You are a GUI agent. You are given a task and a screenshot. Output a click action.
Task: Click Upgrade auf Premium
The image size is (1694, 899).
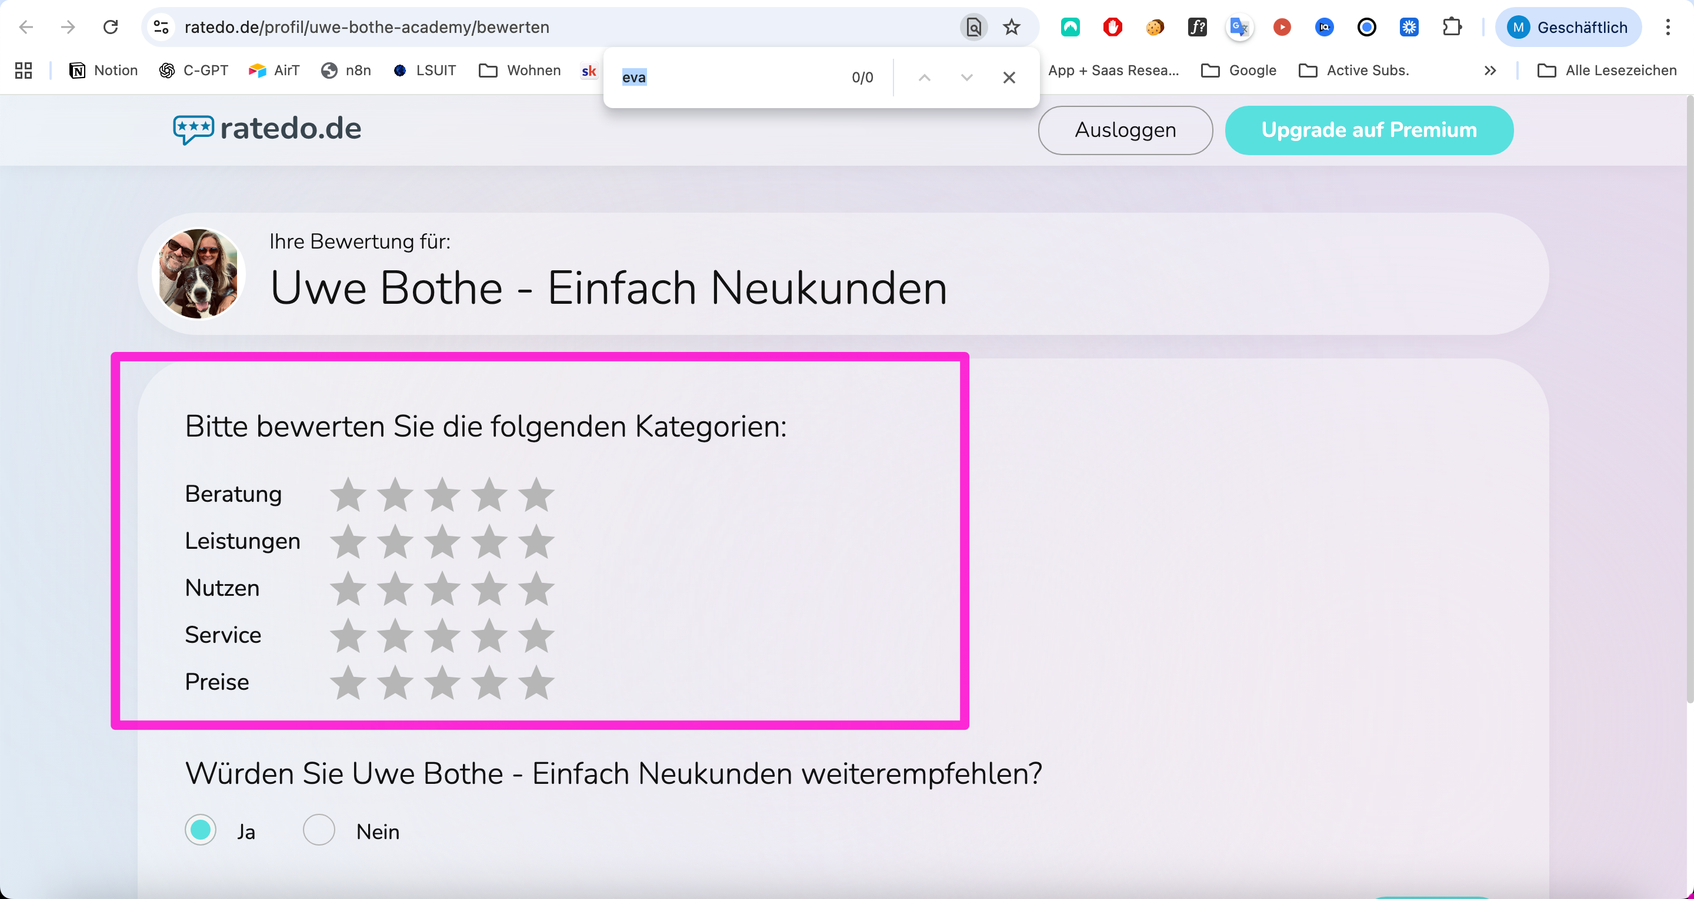point(1369,130)
